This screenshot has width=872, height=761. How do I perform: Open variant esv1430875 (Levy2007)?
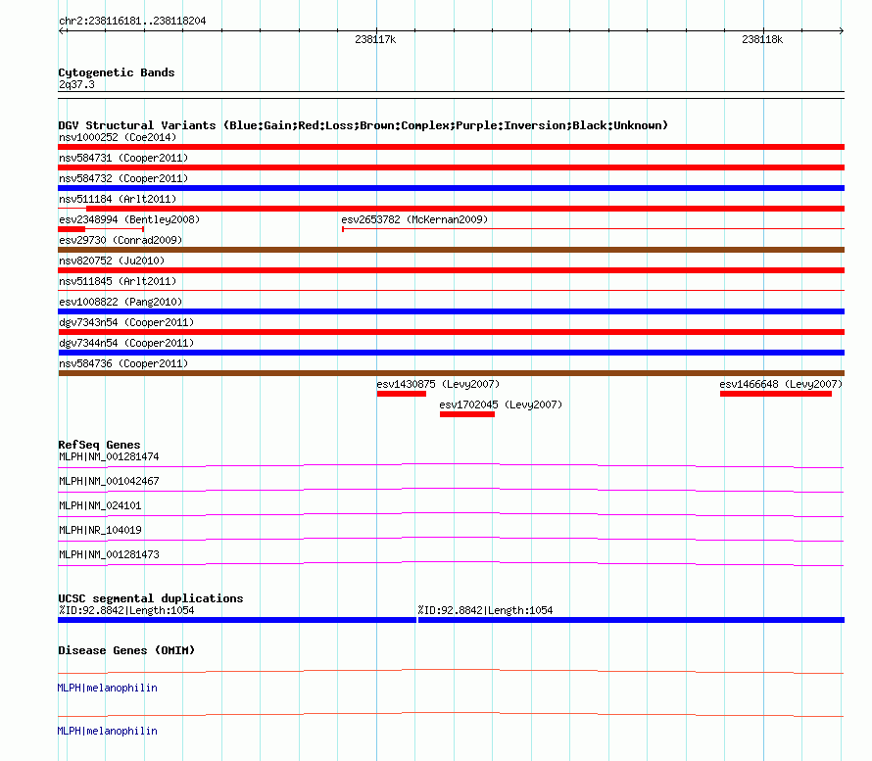click(x=438, y=384)
